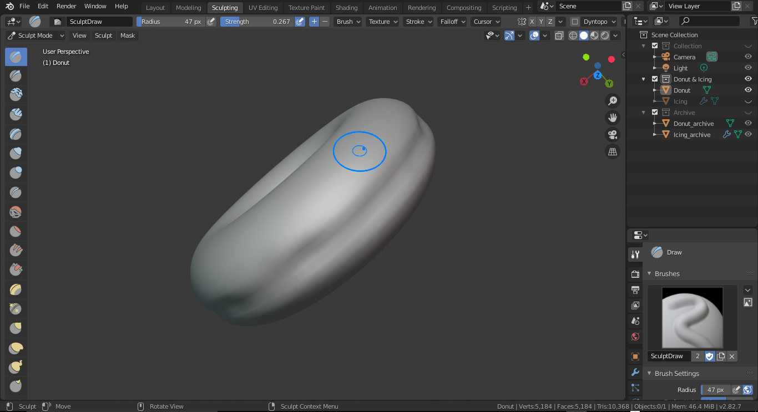Click the zoom view magnifier icon
758x412 pixels.
pyautogui.click(x=613, y=101)
